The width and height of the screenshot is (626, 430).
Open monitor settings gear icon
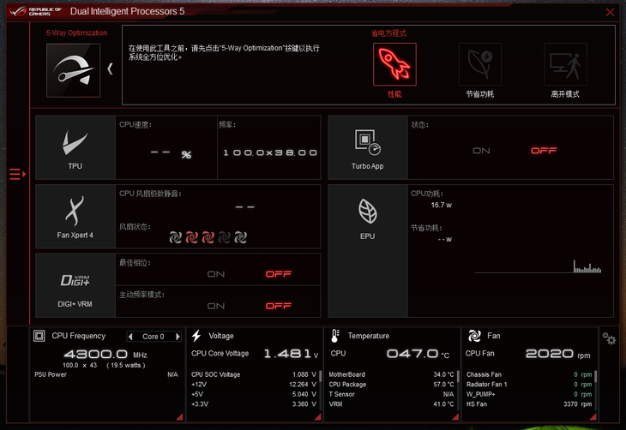609,339
